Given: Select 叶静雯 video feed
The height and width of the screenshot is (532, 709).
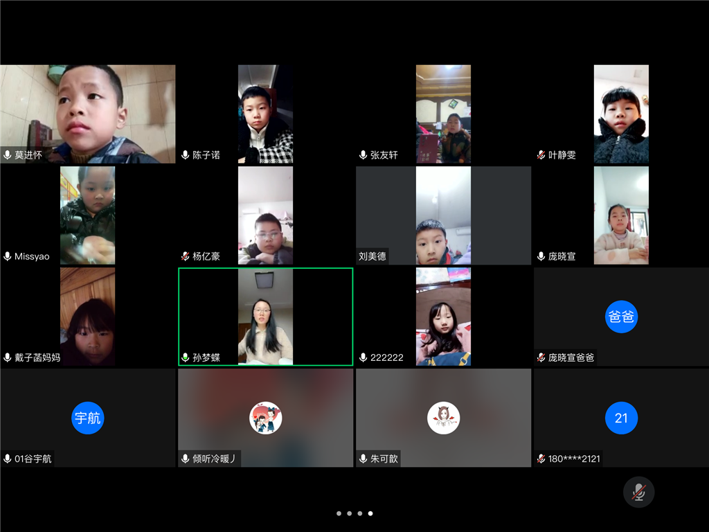Looking at the screenshot, I should pos(621,114).
